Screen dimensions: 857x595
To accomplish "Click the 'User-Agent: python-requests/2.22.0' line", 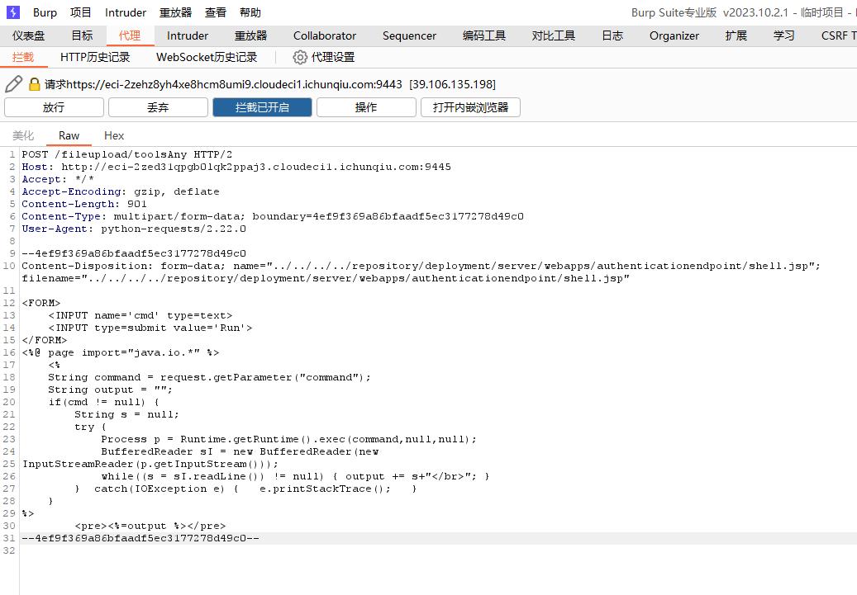I will (134, 229).
